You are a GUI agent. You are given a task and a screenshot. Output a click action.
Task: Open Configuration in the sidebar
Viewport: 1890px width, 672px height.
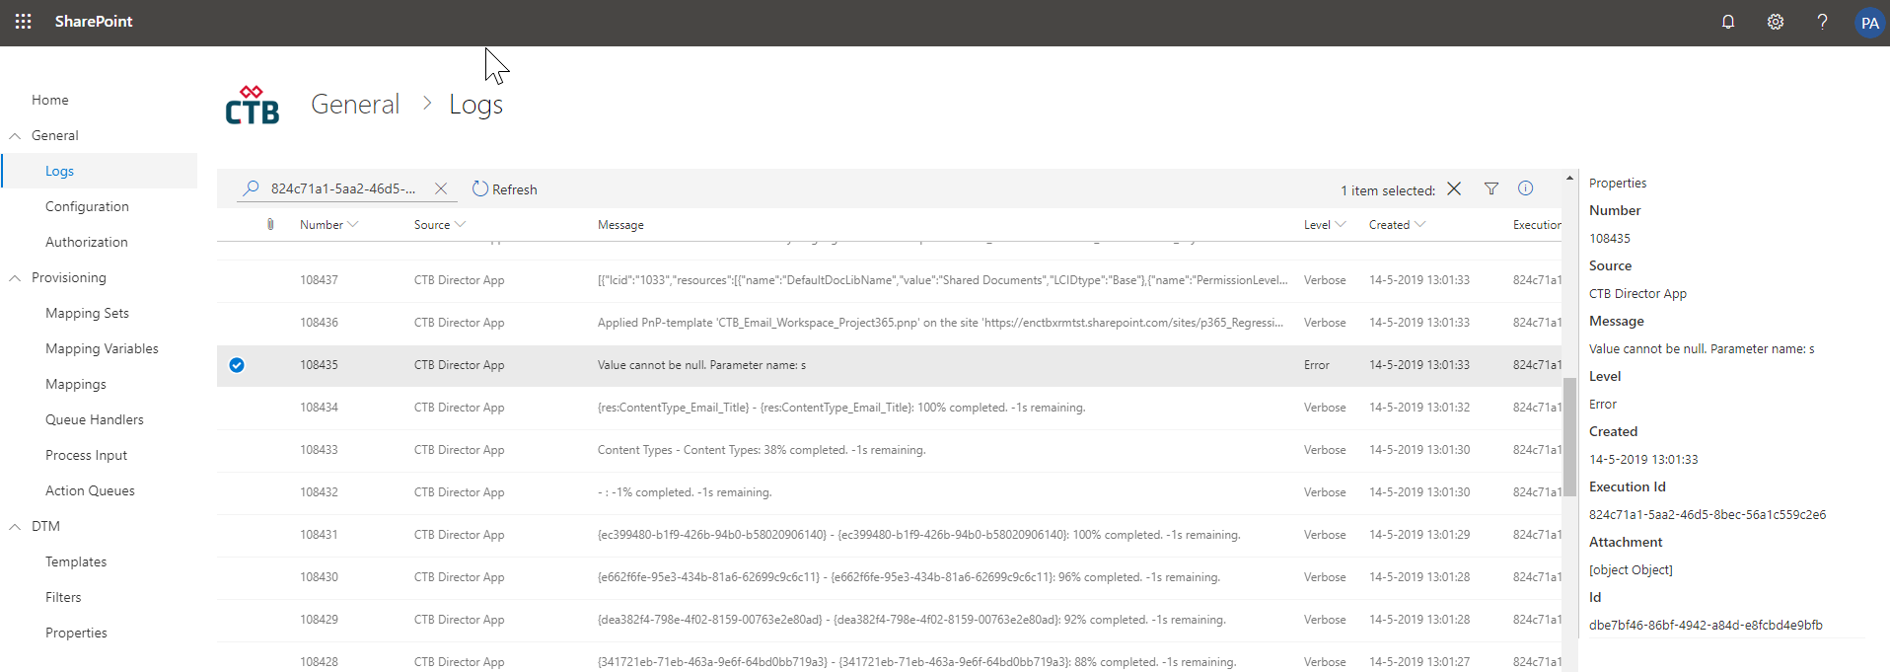pyautogui.click(x=87, y=206)
